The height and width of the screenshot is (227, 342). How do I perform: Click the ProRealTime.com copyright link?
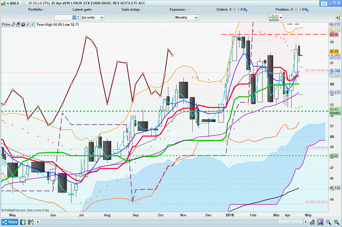14,210
